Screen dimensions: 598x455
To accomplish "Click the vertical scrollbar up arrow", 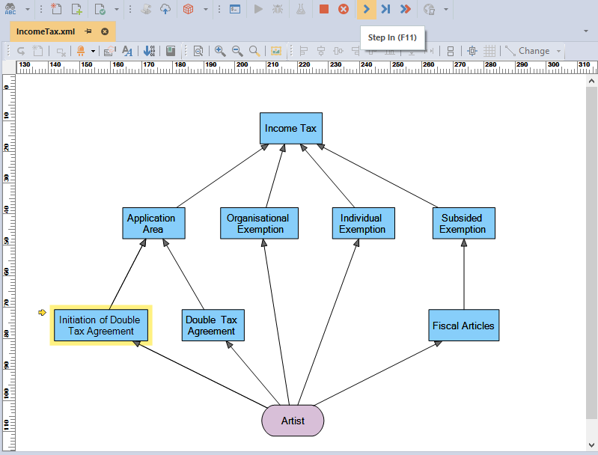I will tap(591, 81).
